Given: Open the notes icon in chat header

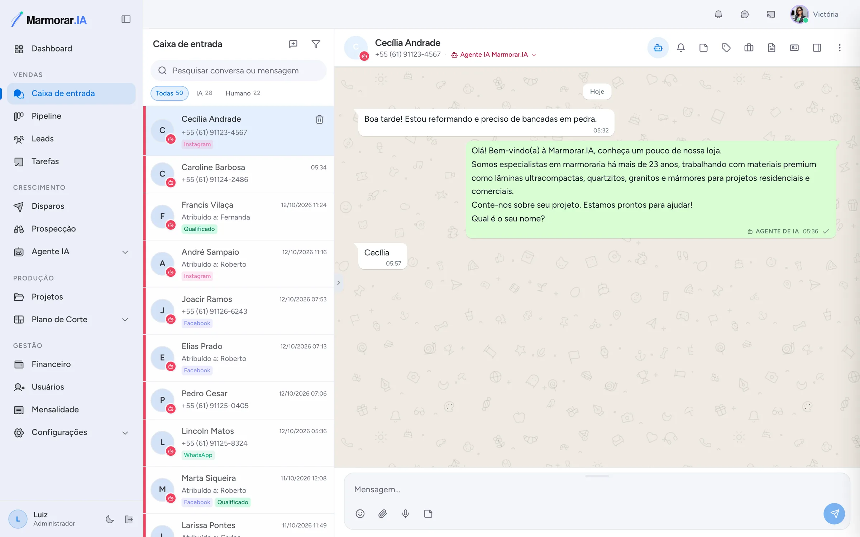Looking at the screenshot, I should click(x=703, y=48).
